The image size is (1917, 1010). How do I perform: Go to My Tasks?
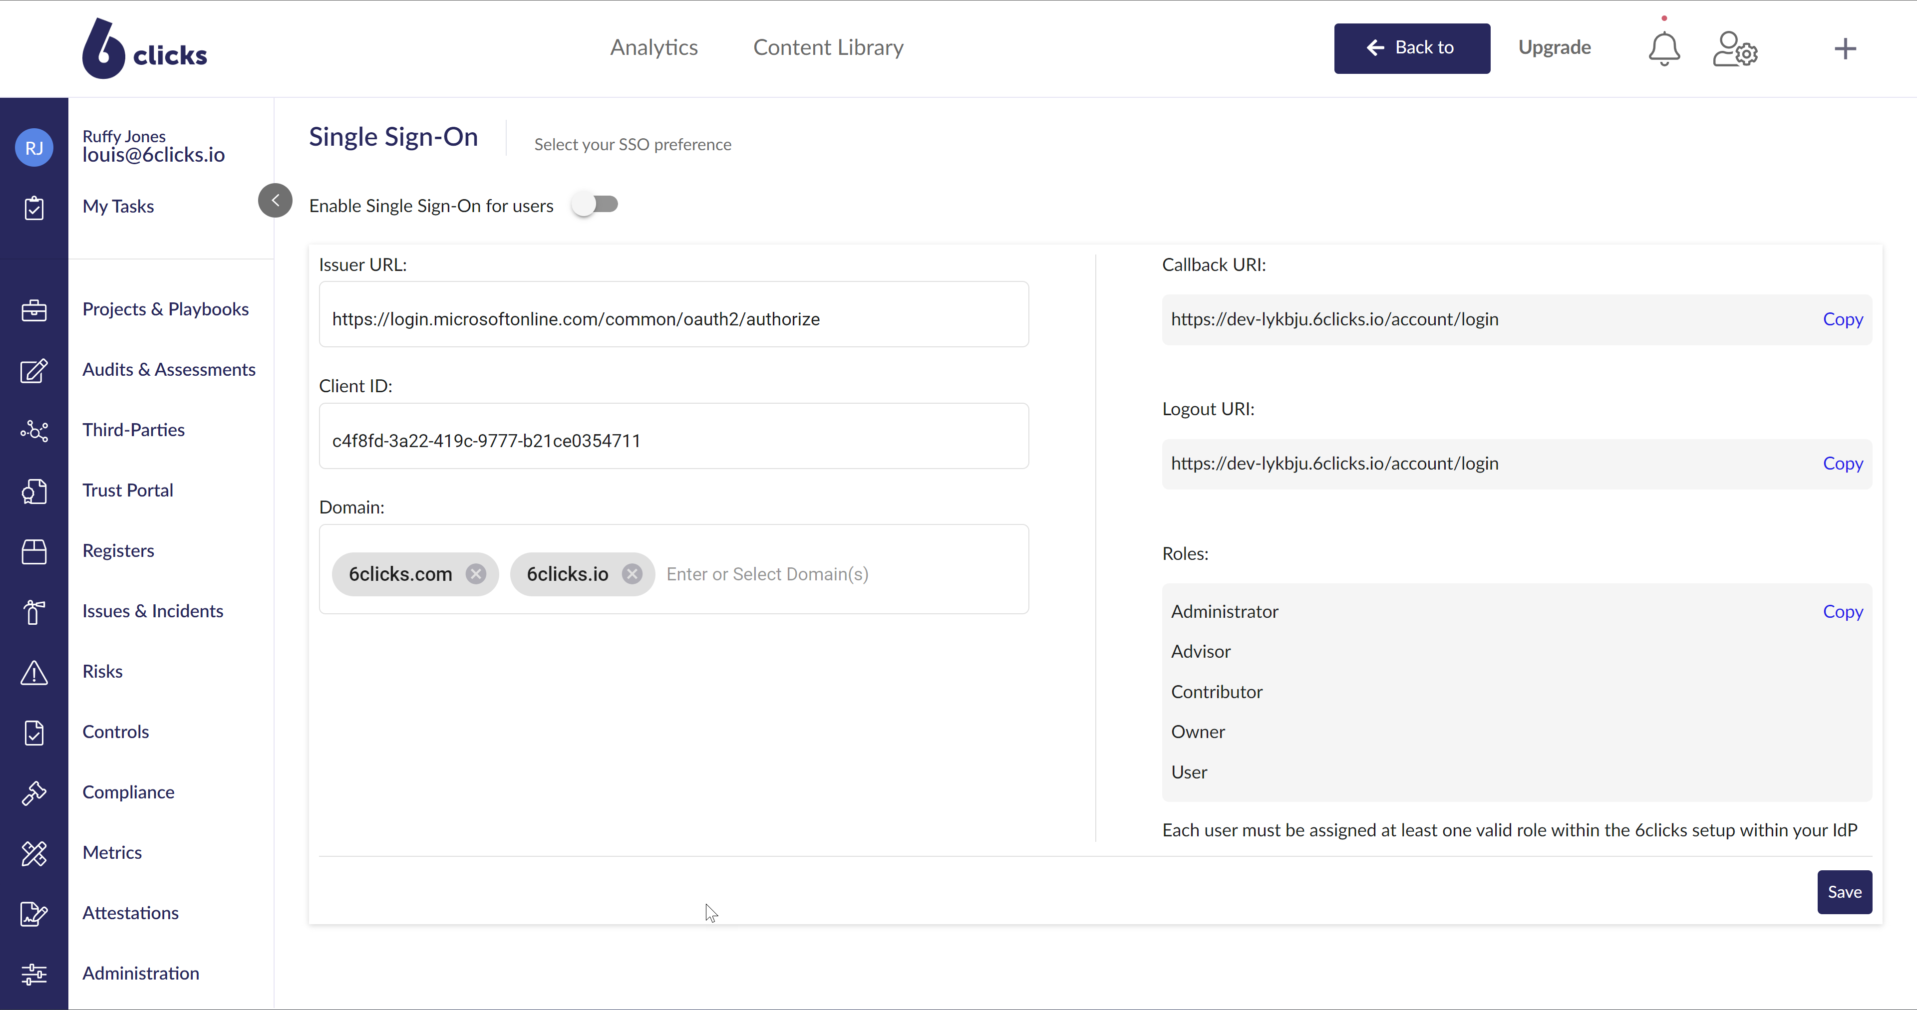pyautogui.click(x=118, y=206)
